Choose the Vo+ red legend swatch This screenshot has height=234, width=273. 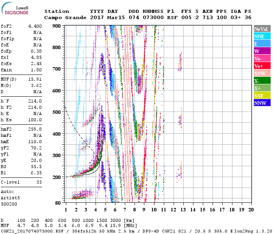(262, 66)
